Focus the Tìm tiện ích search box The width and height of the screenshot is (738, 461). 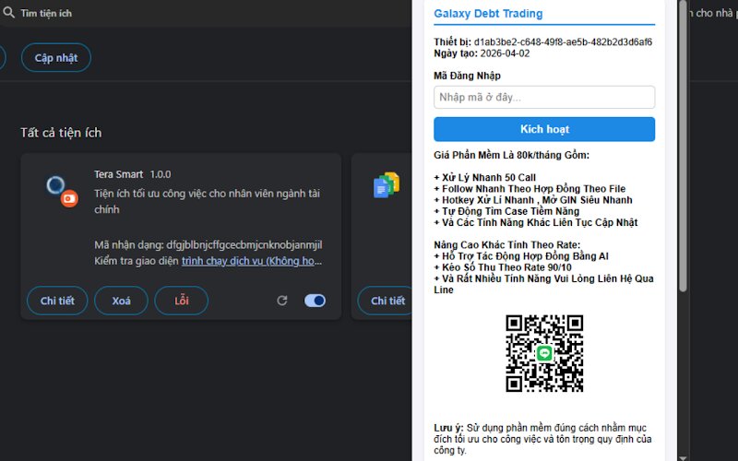207,13
